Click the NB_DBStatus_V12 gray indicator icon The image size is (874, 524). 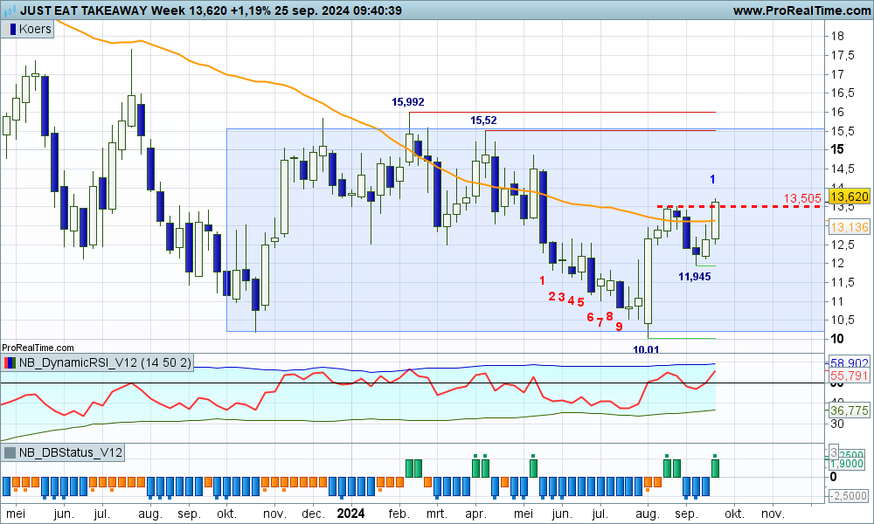coord(10,452)
